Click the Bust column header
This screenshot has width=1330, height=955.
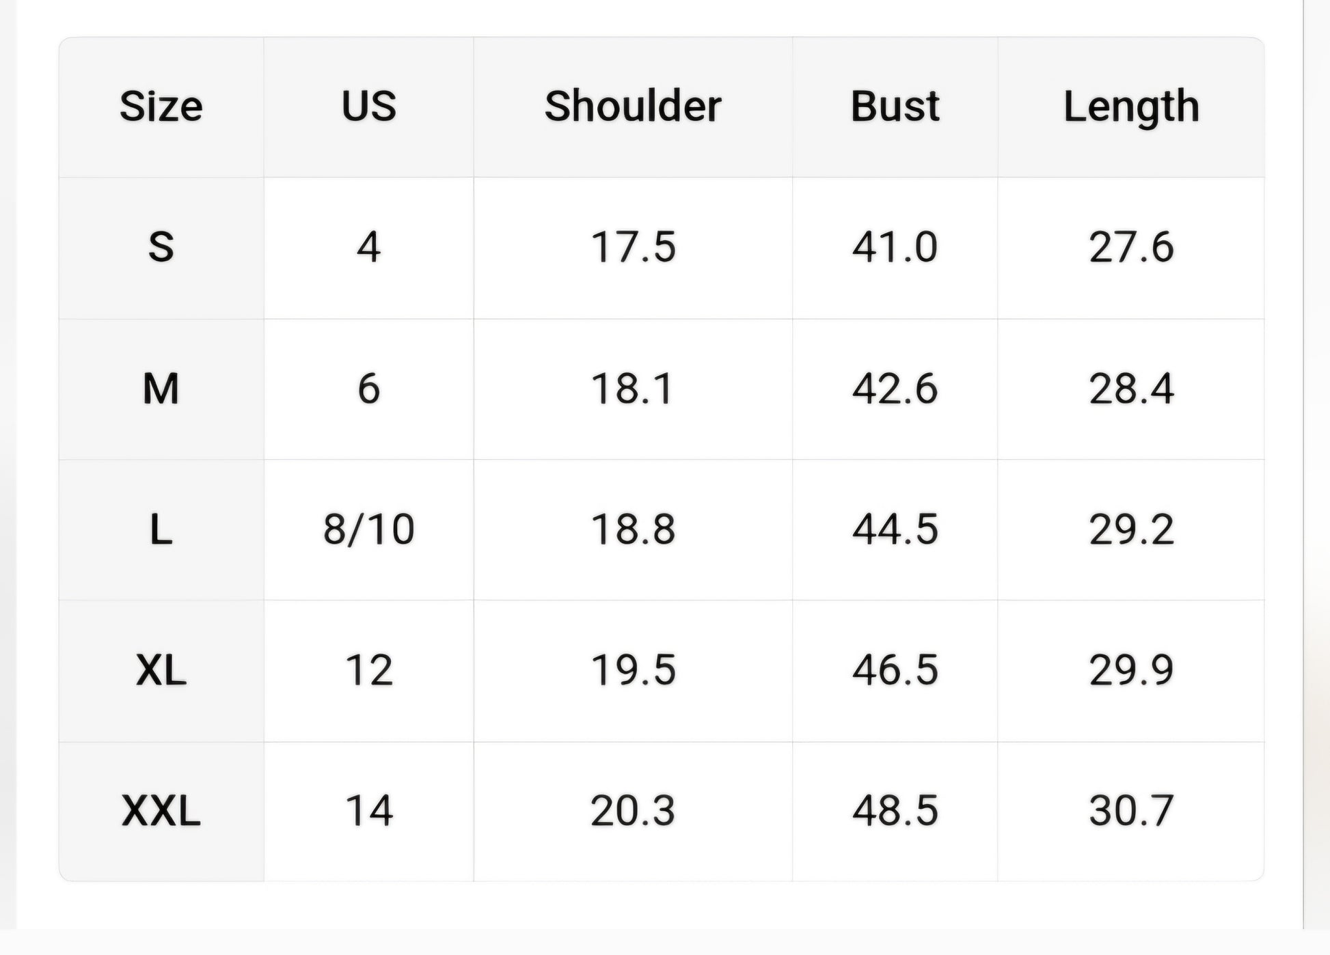895,107
